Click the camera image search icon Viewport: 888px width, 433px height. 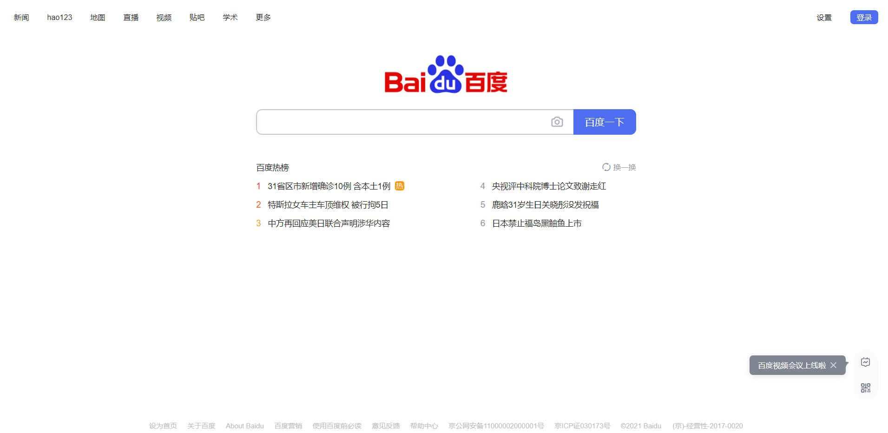557,122
